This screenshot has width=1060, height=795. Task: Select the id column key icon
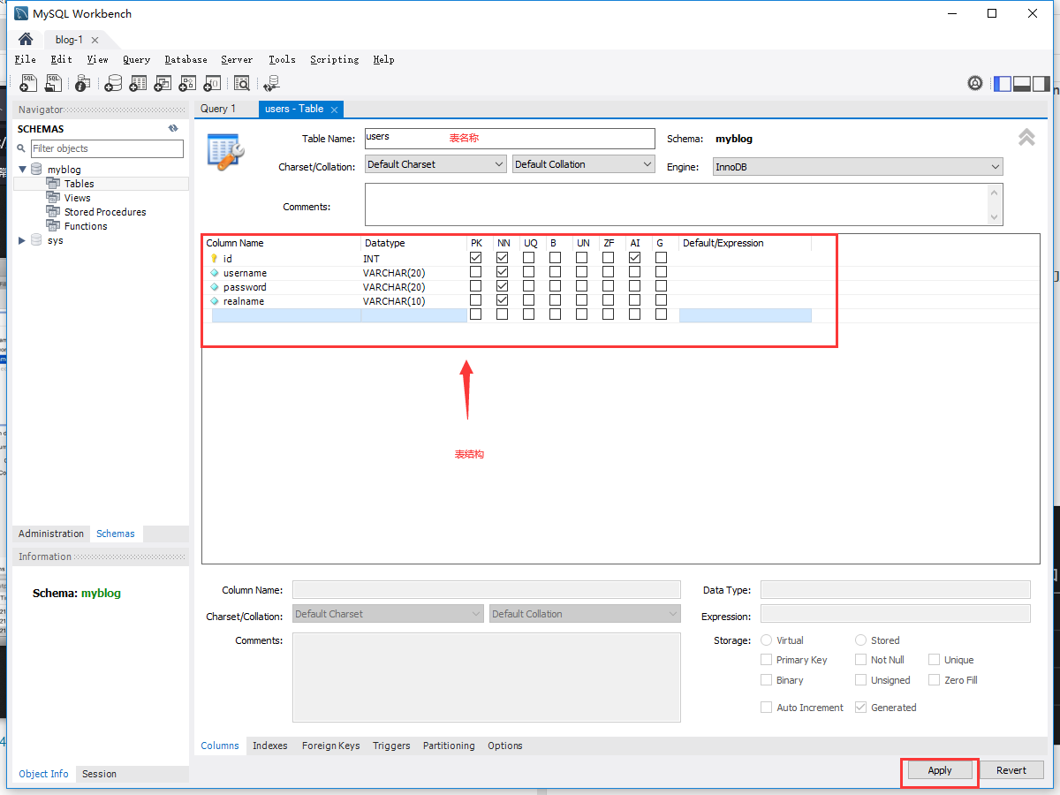click(x=214, y=259)
